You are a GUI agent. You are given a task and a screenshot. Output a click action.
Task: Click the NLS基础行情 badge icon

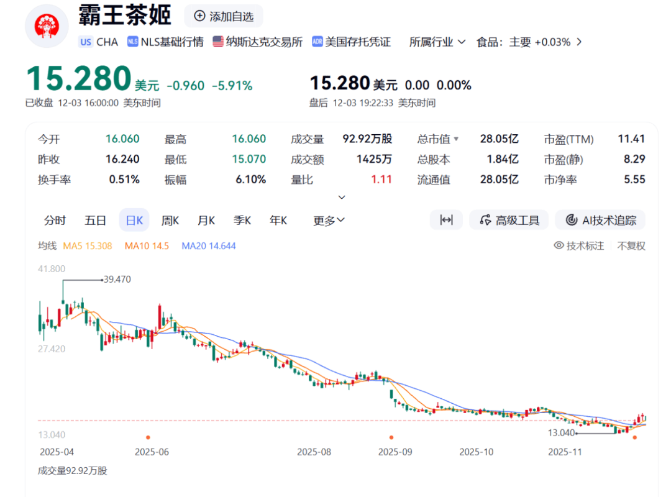tap(132, 42)
